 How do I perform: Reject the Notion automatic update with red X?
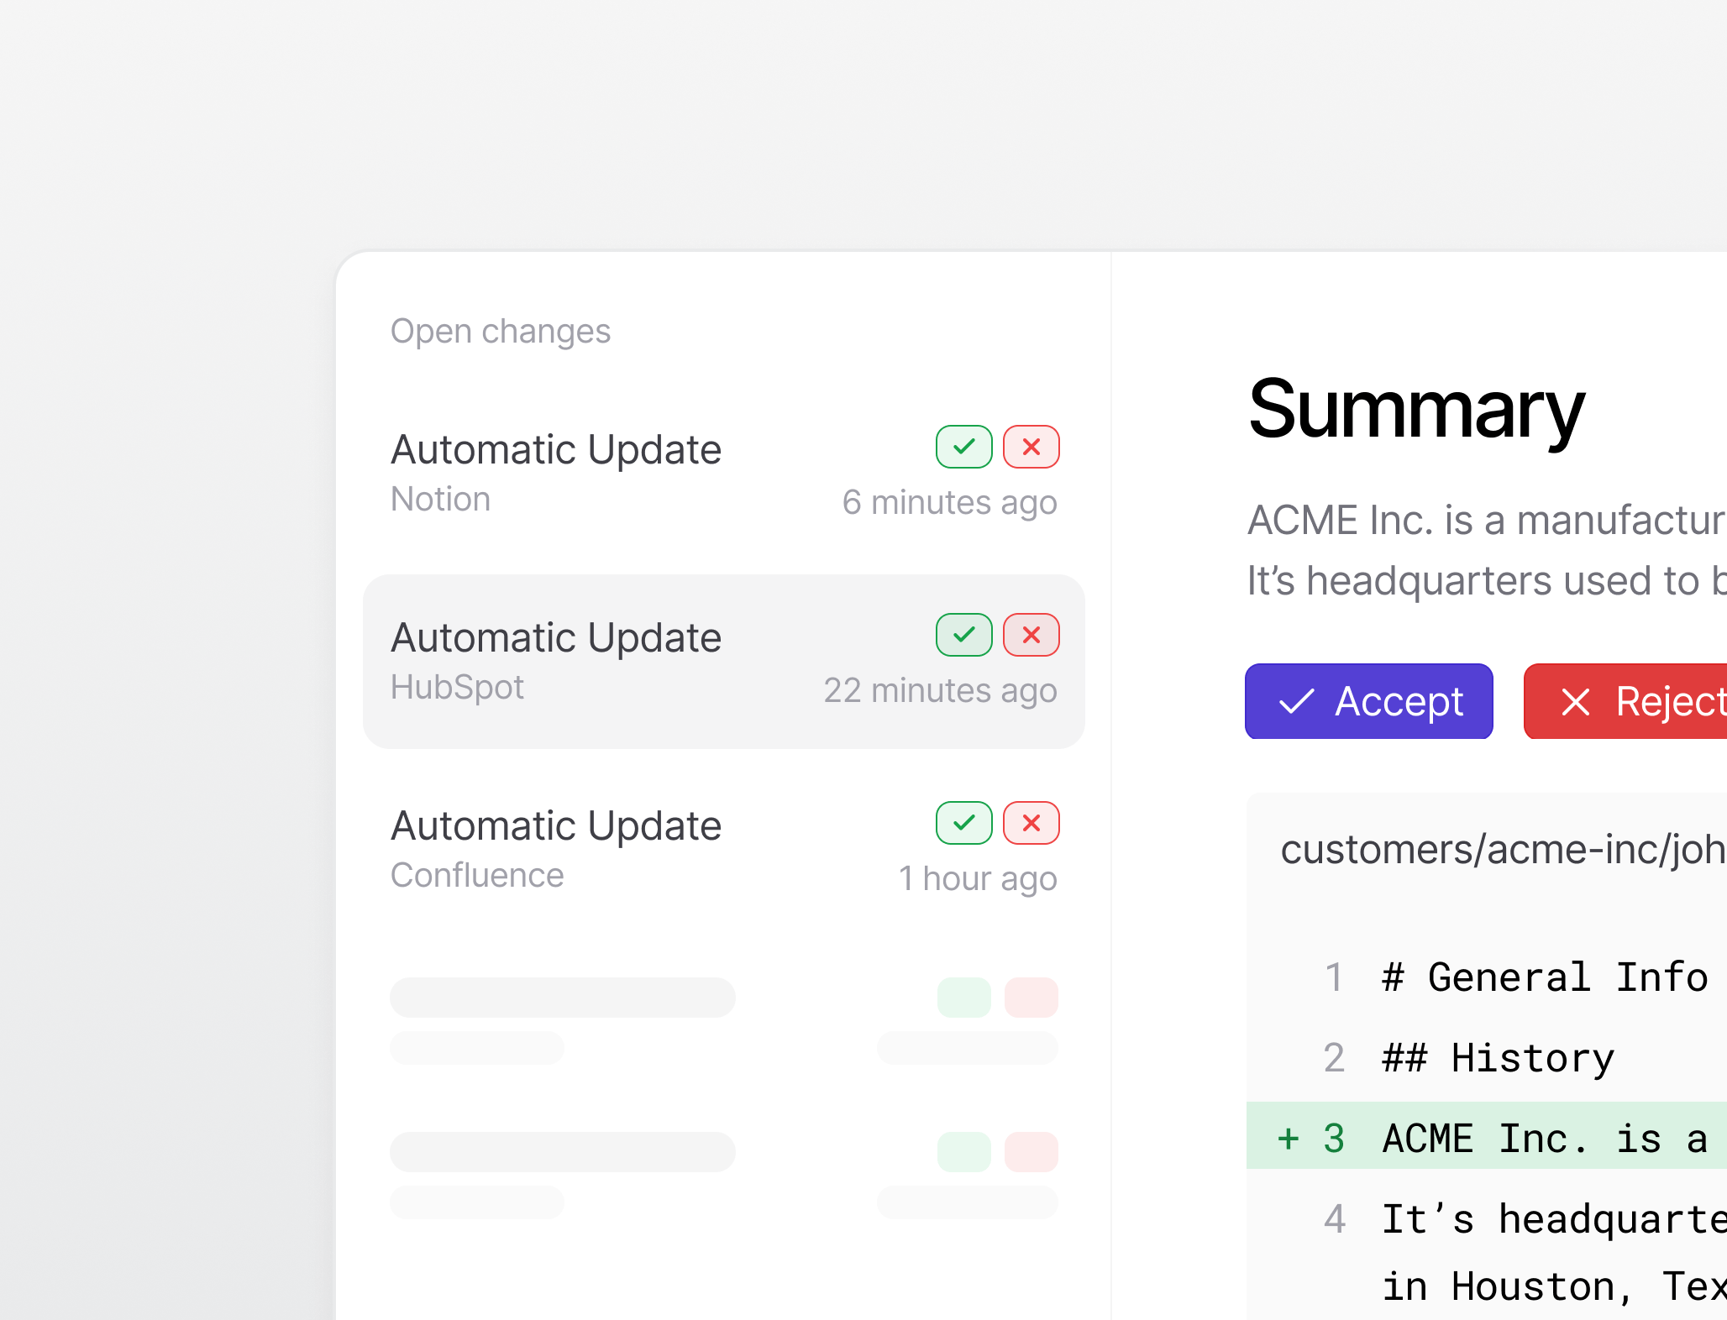(1031, 447)
